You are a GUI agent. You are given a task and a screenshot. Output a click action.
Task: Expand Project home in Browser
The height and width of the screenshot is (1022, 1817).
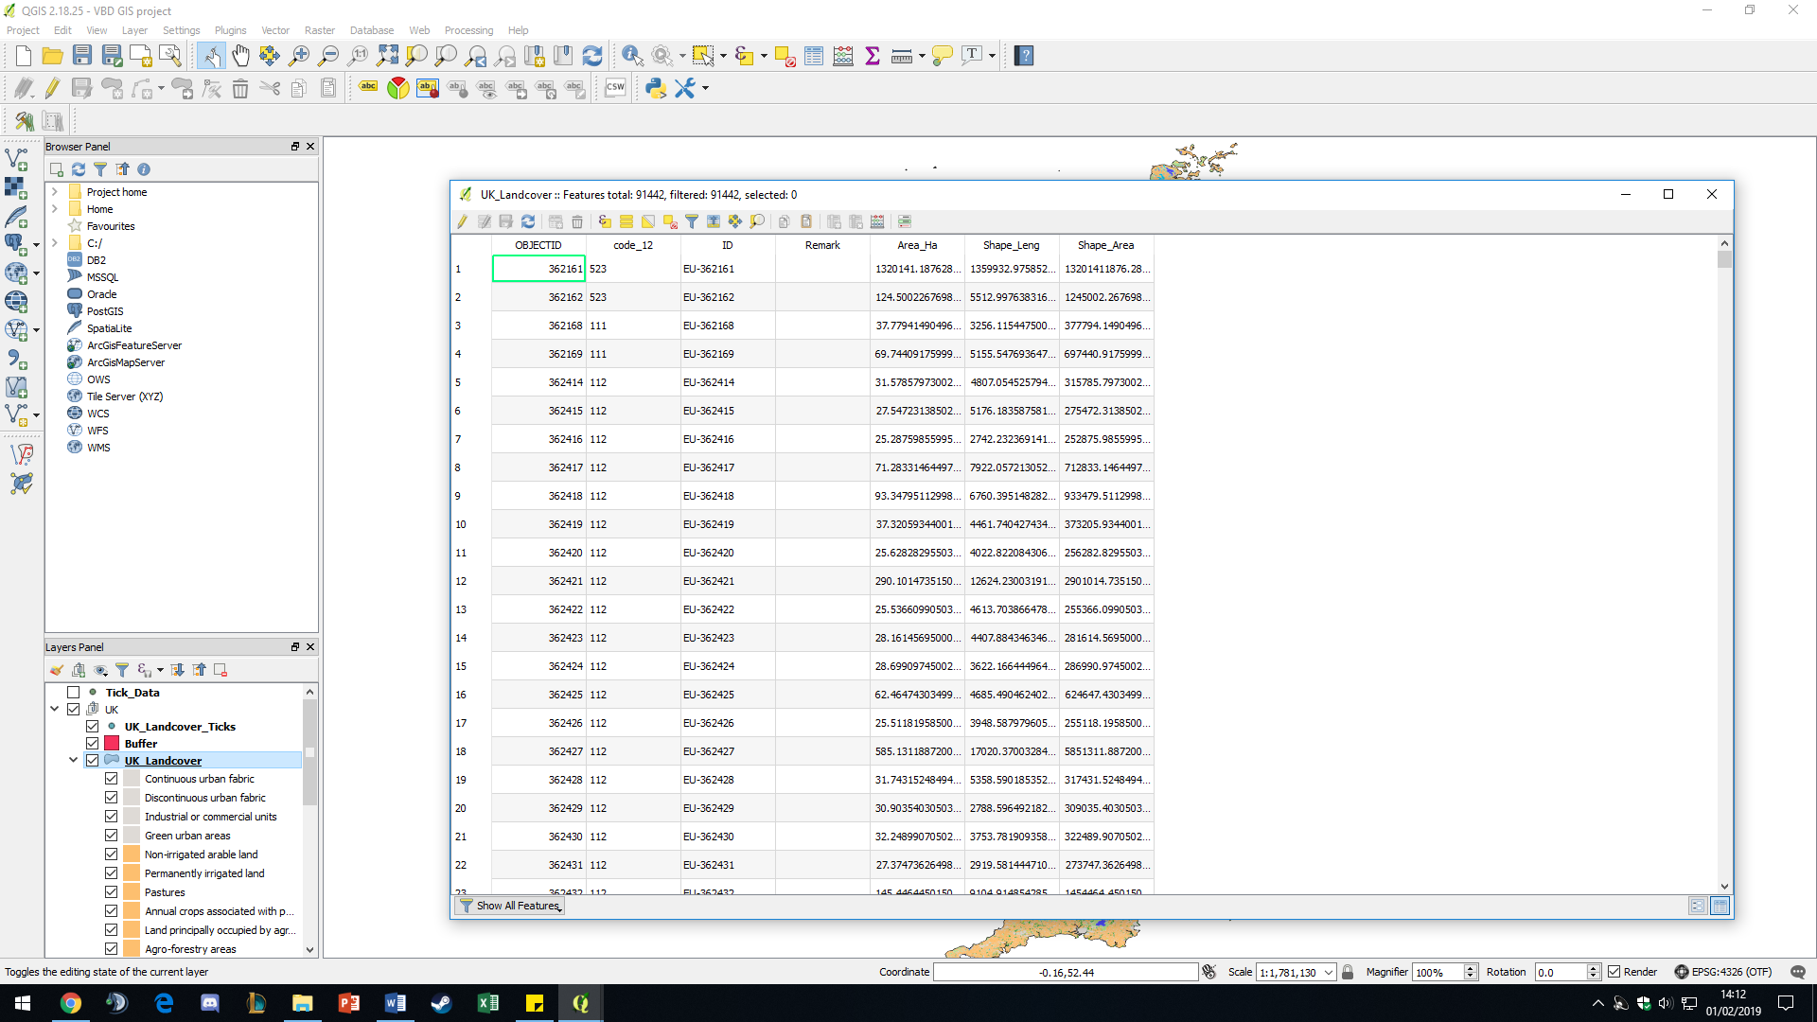(54, 192)
